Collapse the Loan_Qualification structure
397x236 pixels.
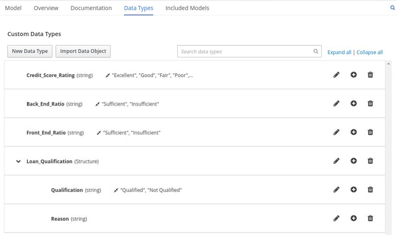(x=19, y=162)
